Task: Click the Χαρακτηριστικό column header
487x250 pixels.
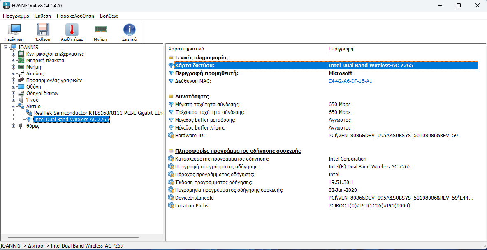Action: [246, 49]
